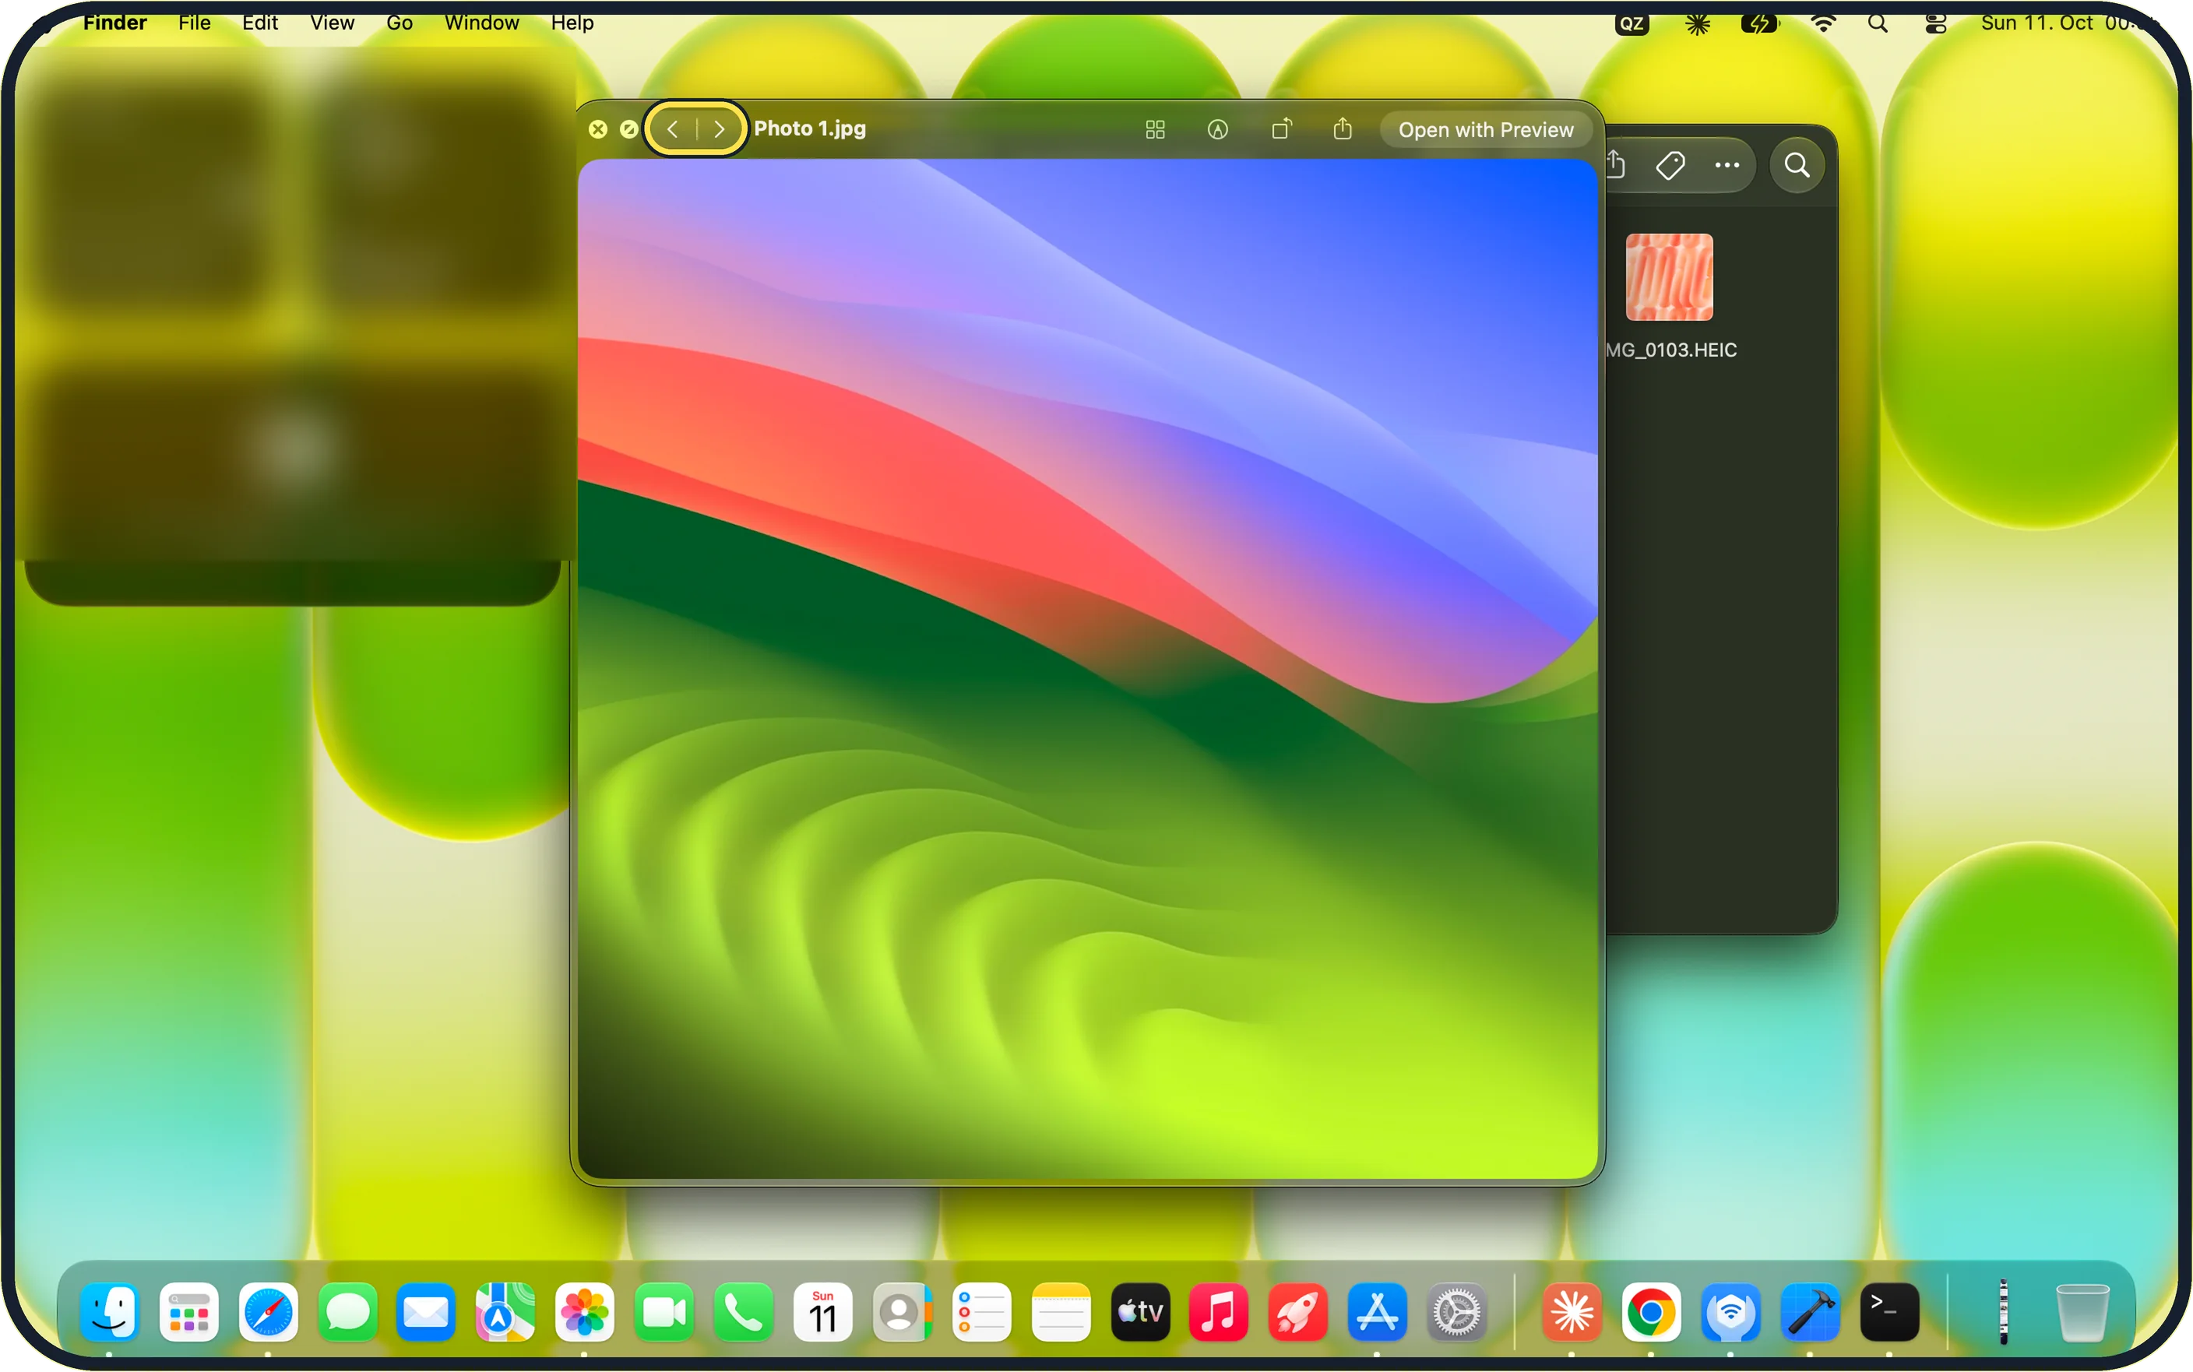Select the IMG_0103.HEIC file name label
The image size is (2193, 1372).
pos(1670,350)
